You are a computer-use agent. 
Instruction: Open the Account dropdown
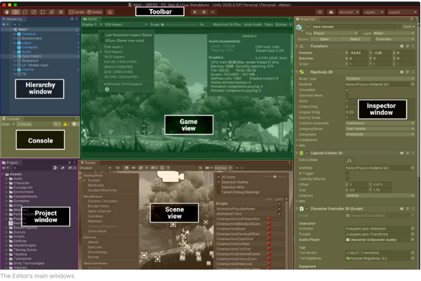[349, 12]
